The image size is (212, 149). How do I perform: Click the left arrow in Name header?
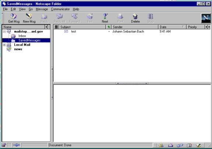tap(46, 27)
